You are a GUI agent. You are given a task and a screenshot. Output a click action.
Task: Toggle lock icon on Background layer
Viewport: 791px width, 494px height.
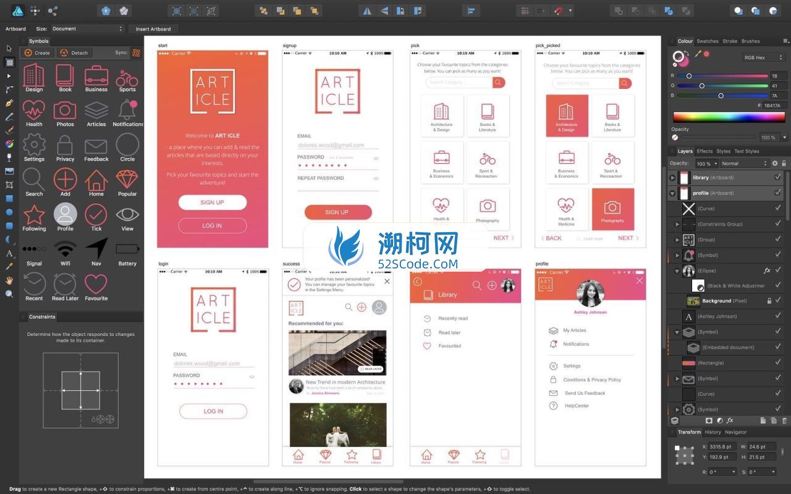coord(769,301)
